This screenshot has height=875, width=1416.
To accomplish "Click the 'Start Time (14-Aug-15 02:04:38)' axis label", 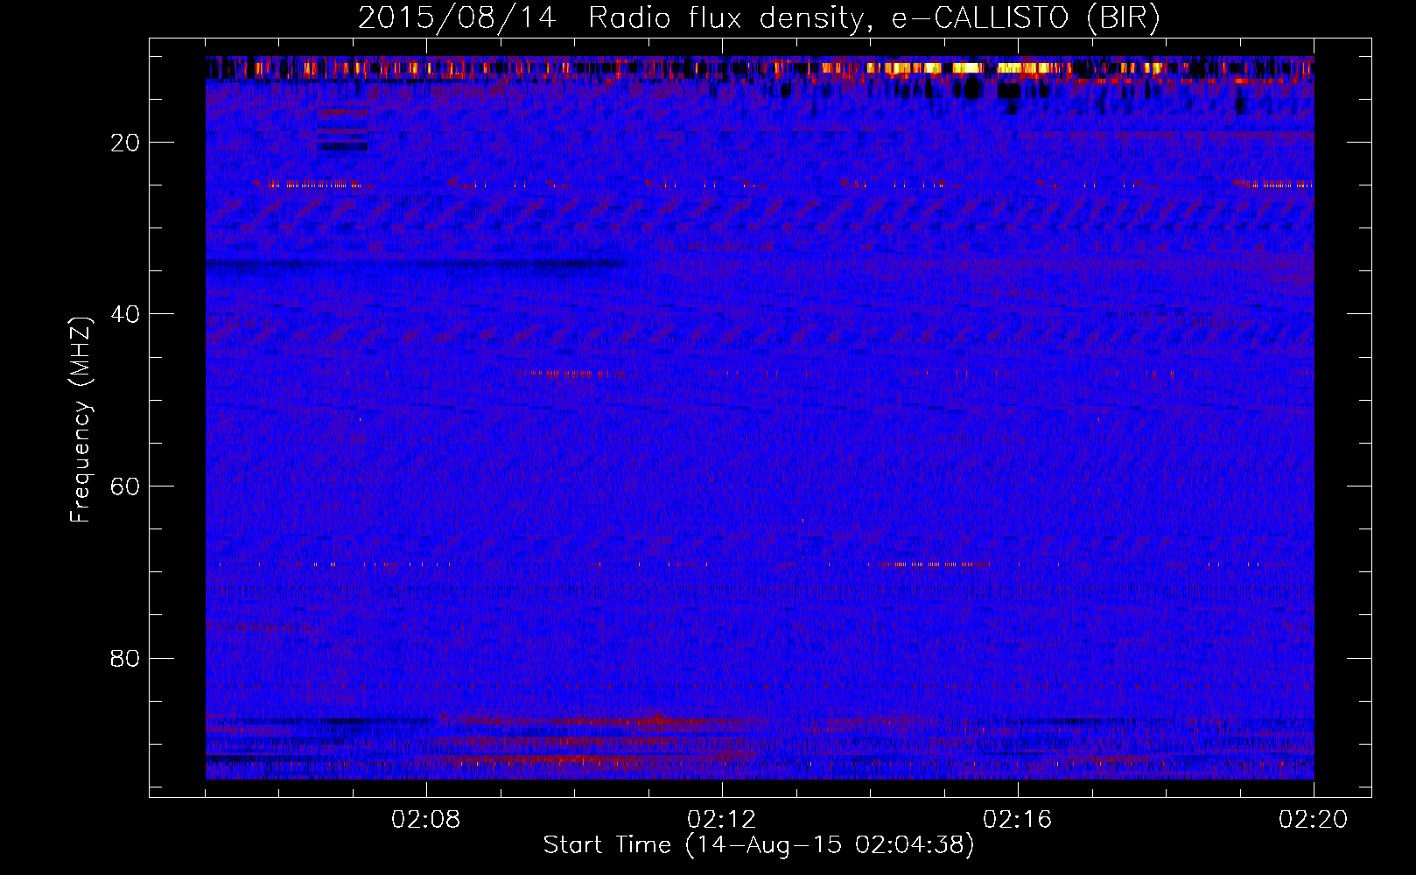I will (759, 845).
